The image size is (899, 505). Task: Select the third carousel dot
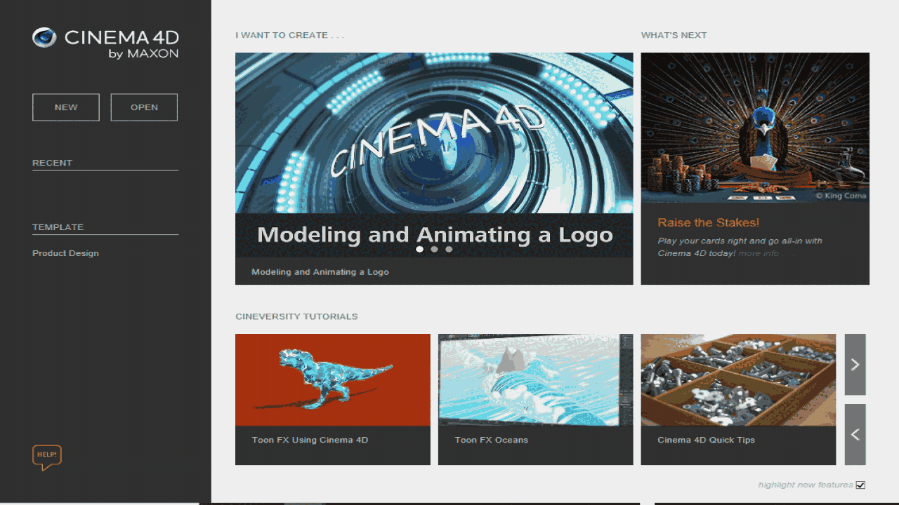tap(449, 248)
